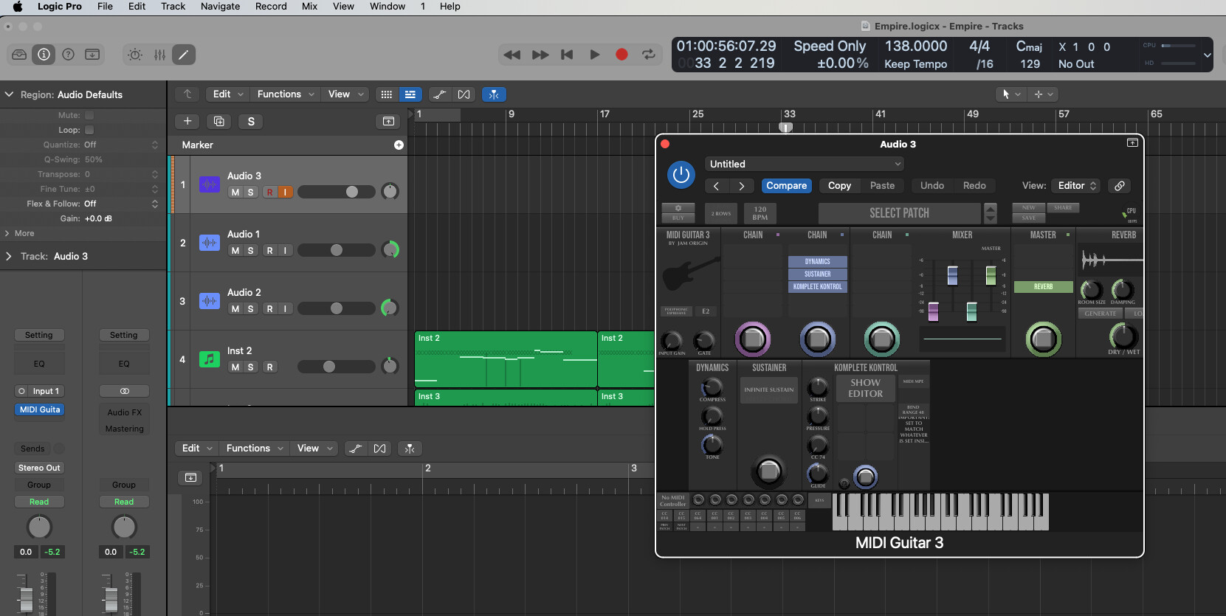Mute the Audio 3 track

235,193
